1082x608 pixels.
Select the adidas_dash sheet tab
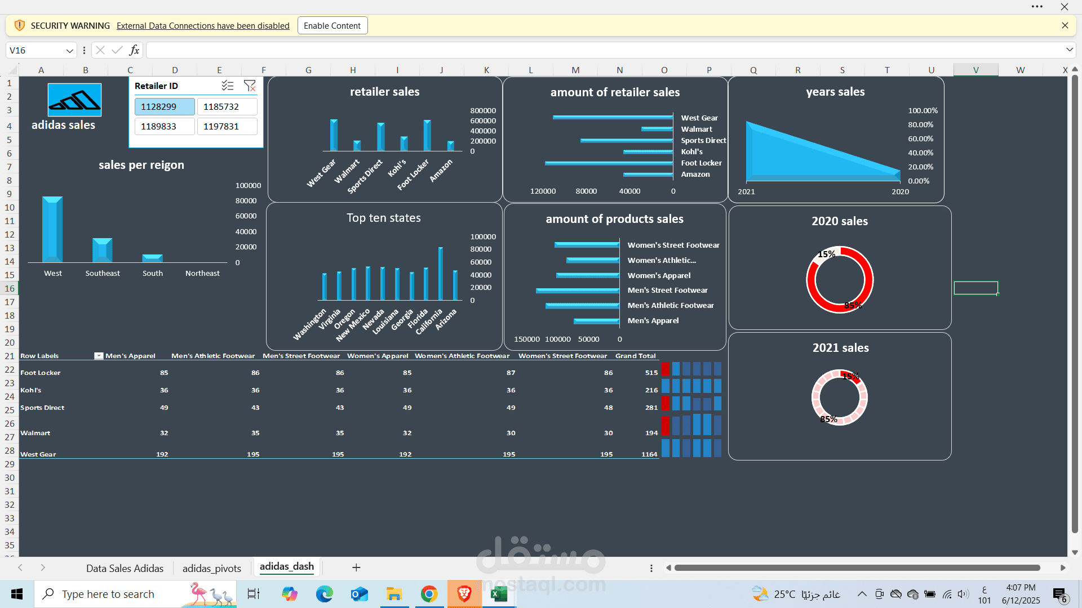[x=287, y=566]
